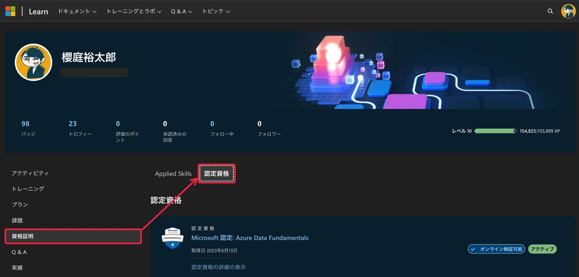Click the 取得日 2023年6月13日 date
Viewport: 579px width, 277px height.
tap(214, 251)
